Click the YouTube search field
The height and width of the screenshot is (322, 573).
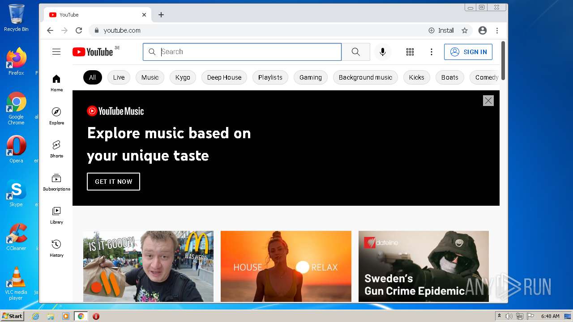pyautogui.click(x=242, y=52)
